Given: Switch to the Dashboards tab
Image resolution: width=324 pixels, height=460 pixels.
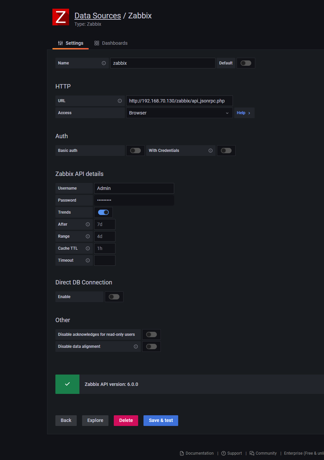Looking at the screenshot, I should 111,43.
